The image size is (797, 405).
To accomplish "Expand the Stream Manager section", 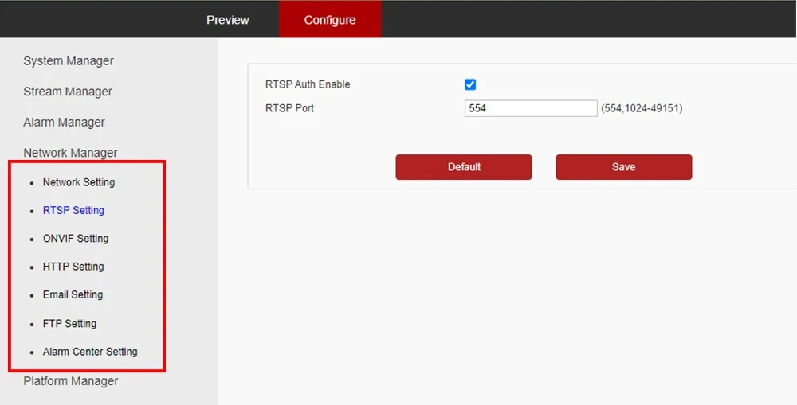I will 68,92.
